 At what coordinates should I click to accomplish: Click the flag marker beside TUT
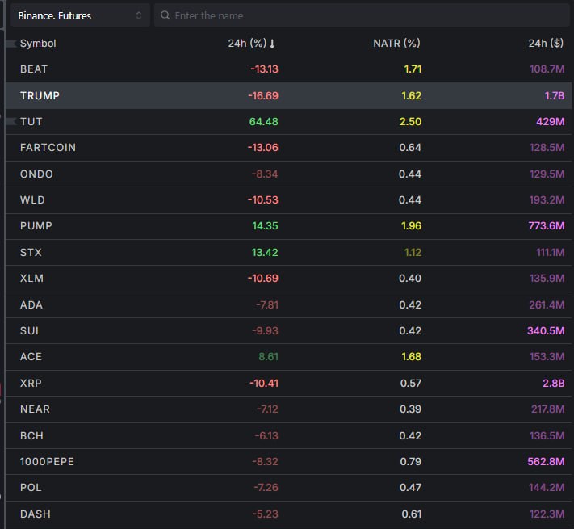[11, 121]
